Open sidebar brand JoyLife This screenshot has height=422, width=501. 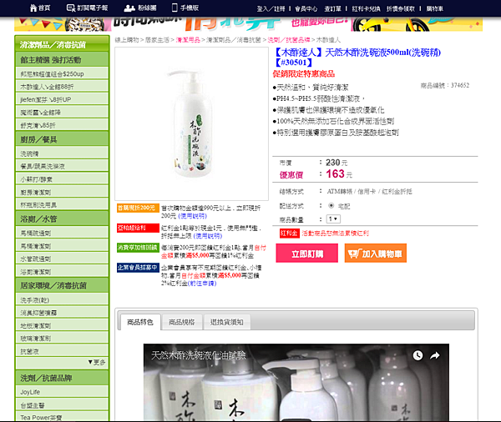(x=62, y=392)
